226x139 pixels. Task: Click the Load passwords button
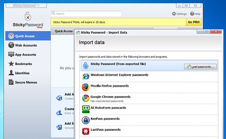coord(200,67)
